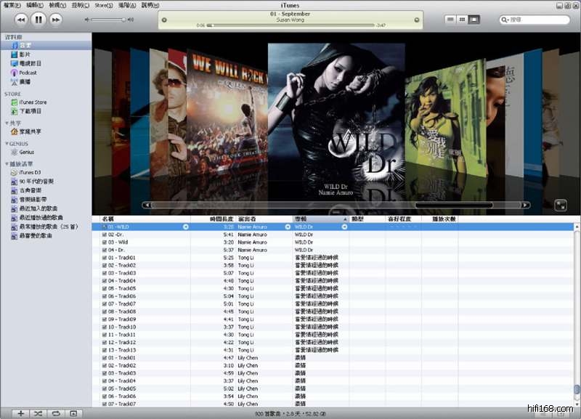Collapse the 播放清單 playlists section

pos(7,163)
